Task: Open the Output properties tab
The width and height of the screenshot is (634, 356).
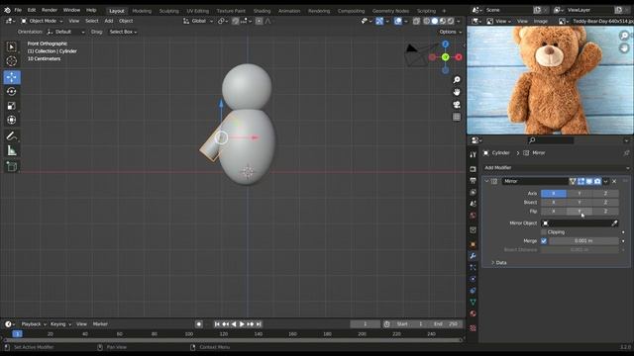Action: pyautogui.click(x=473, y=180)
